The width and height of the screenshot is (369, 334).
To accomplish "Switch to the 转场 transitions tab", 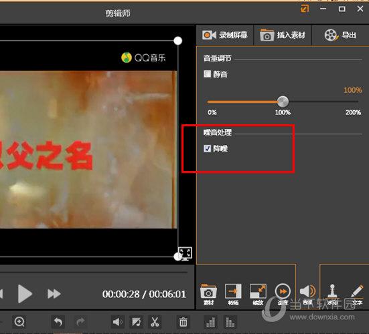I will pos(233,295).
